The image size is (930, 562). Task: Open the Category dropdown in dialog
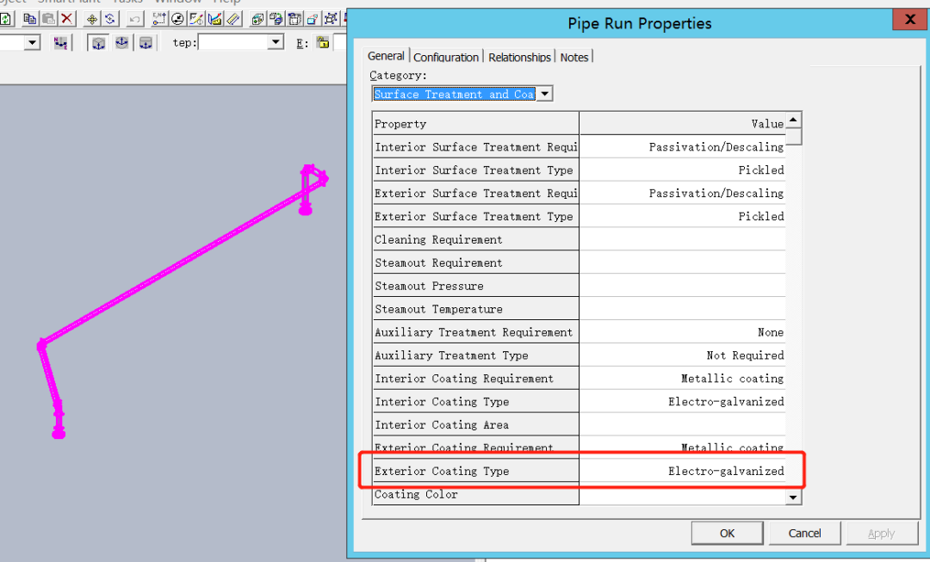544,94
